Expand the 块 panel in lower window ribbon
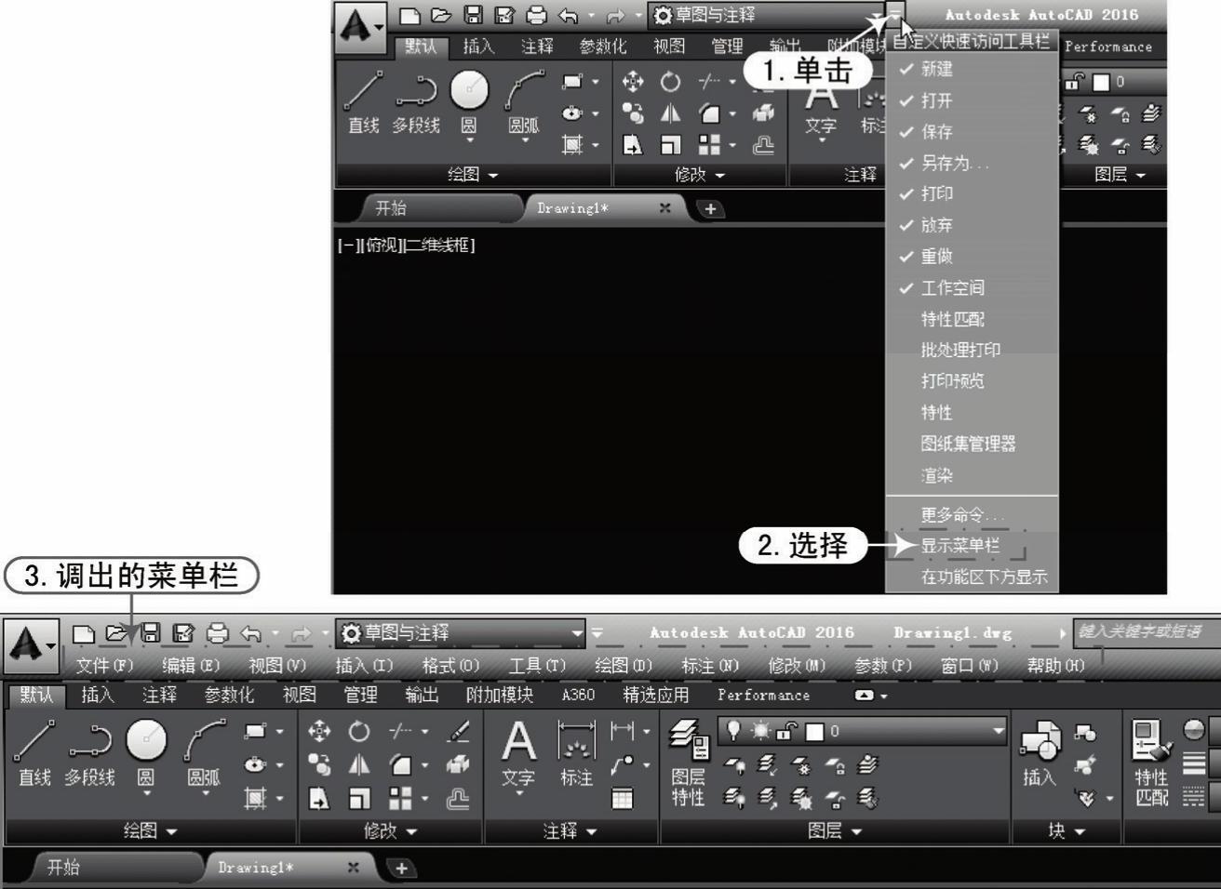The width and height of the screenshot is (1221, 889). tap(1067, 830)
